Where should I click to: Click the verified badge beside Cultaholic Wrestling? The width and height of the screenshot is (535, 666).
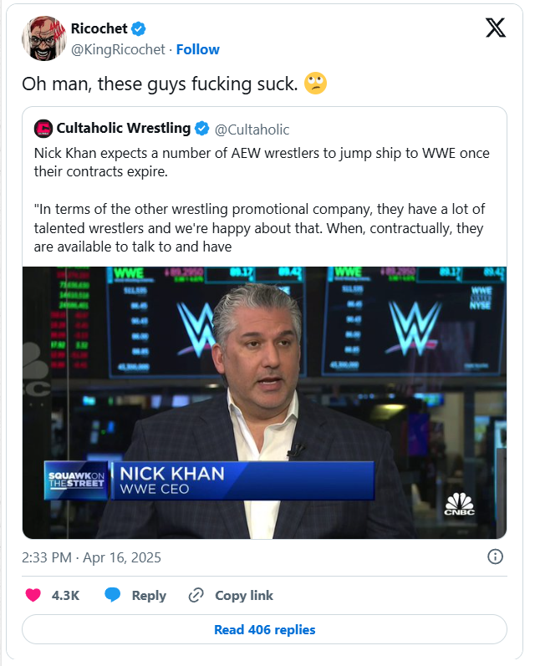coord(201,129)
